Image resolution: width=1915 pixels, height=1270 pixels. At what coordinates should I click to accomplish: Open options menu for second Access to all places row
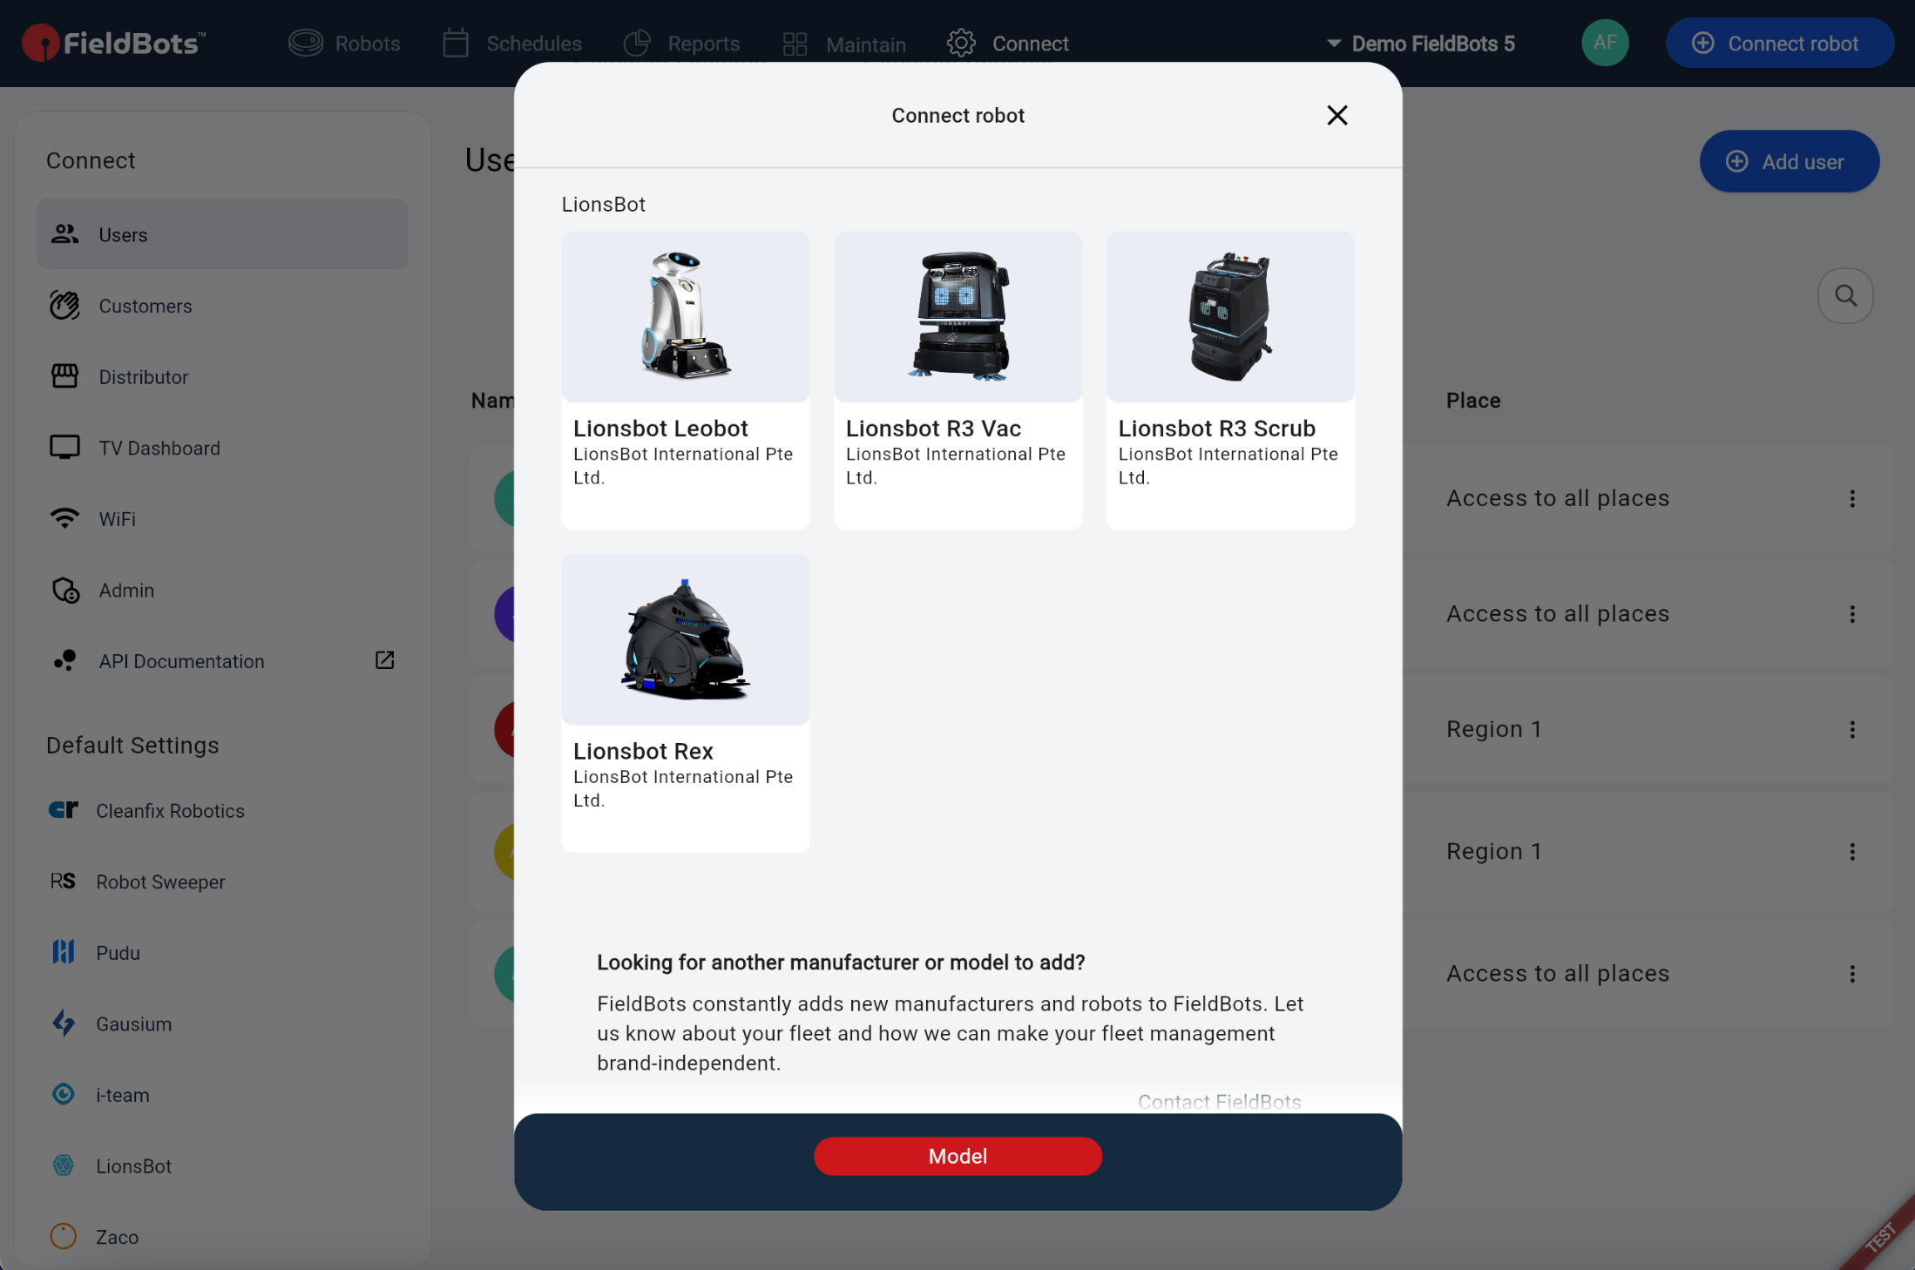(x=1852, y=614)
